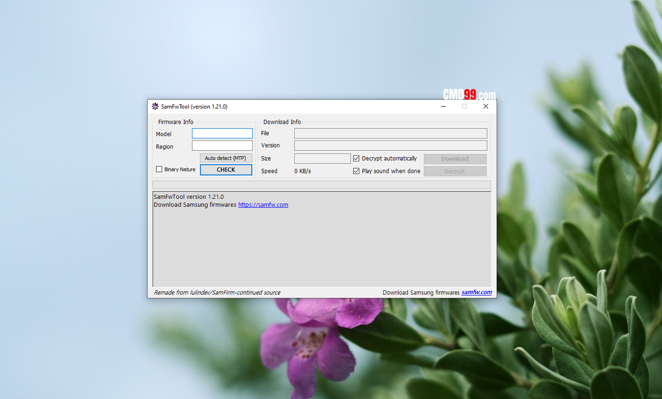
Task: Click the SamFwTool (version 1.21.0) title text
Action: click(194, 107)
